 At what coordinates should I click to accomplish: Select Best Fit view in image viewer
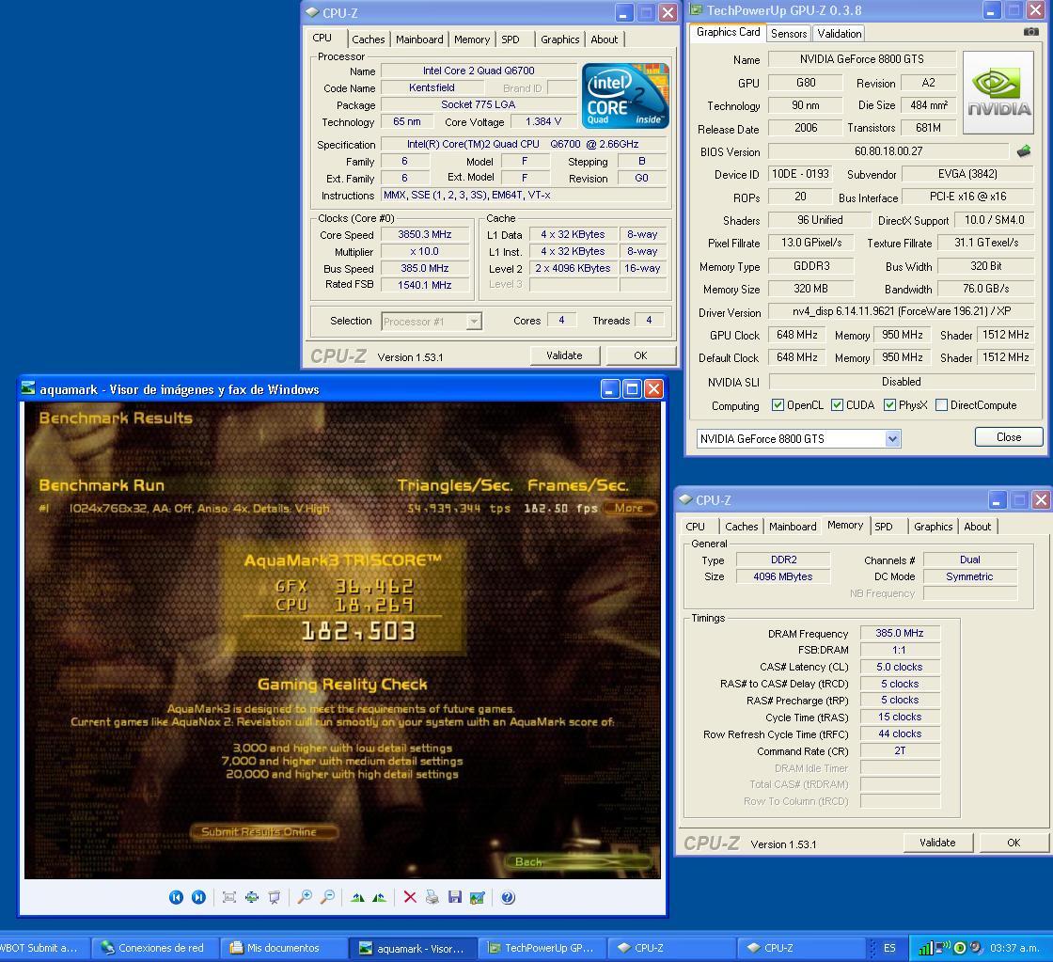coord(229,897)
